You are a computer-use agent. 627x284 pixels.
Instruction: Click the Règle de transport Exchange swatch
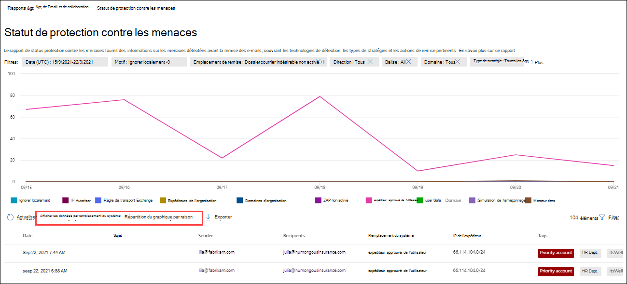click(98, 200)
